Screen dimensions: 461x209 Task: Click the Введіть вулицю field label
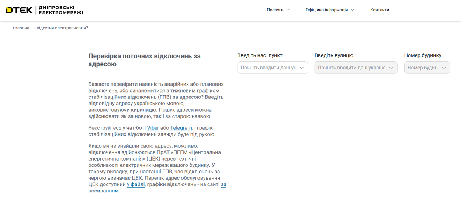click(334, 55)
